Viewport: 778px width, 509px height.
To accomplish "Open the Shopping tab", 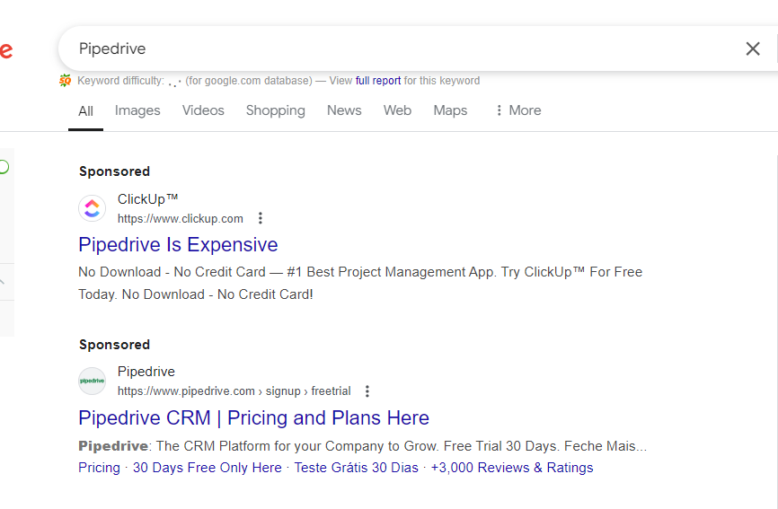I will (276, 110).
